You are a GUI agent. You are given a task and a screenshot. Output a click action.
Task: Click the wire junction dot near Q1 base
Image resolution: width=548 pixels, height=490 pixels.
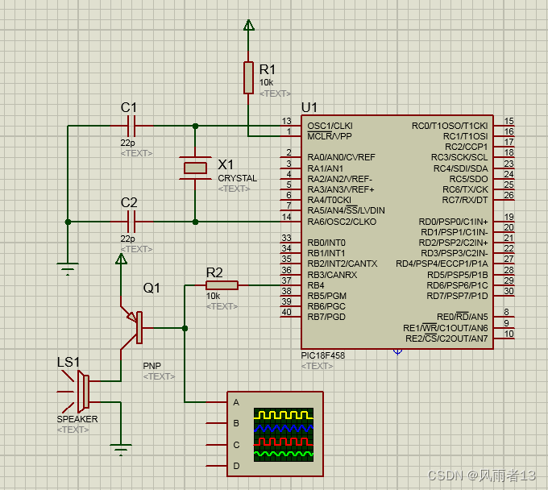185,328
